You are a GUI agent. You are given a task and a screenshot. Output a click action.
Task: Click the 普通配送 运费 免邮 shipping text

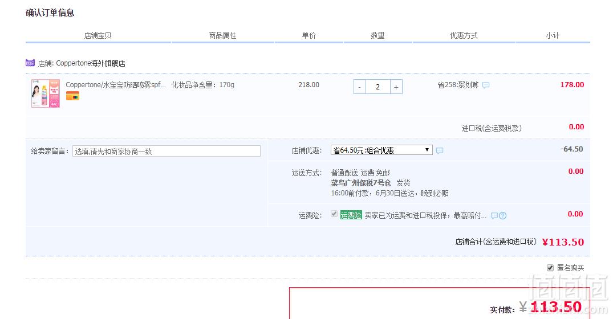pos(360,173)
